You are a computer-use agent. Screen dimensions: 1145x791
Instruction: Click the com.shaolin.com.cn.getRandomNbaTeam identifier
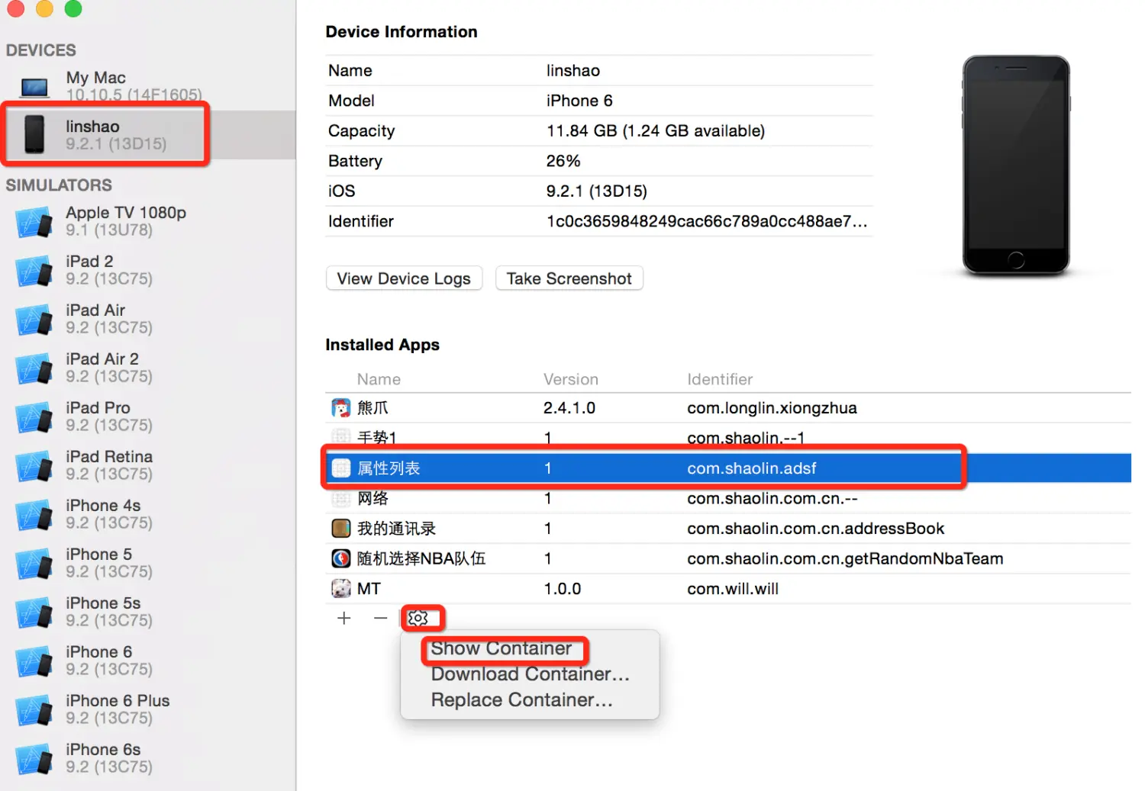[x=845, y=559]
